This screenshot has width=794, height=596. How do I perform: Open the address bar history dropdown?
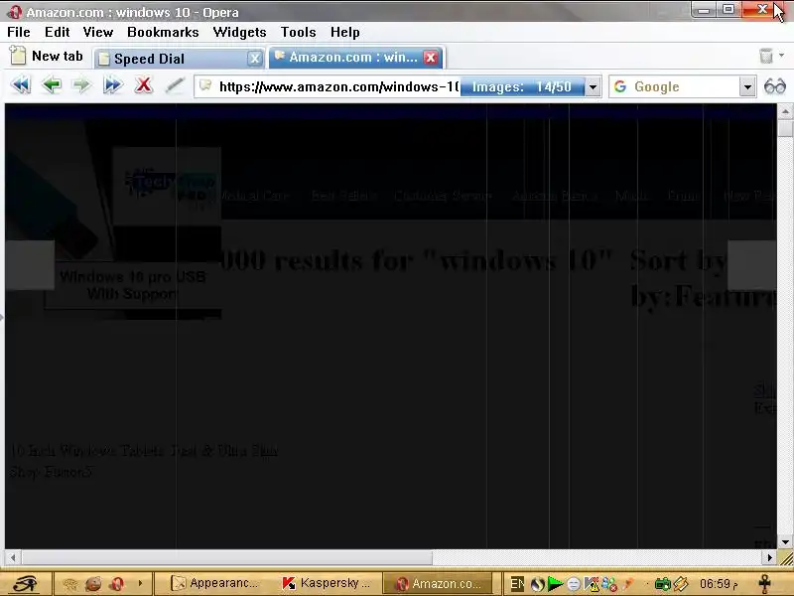(x=593, y=87)
